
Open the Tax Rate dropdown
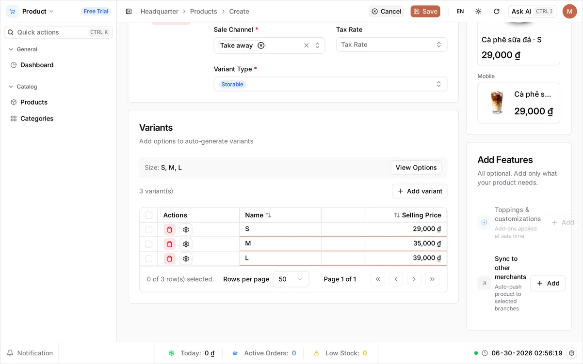tap(391, 45)
